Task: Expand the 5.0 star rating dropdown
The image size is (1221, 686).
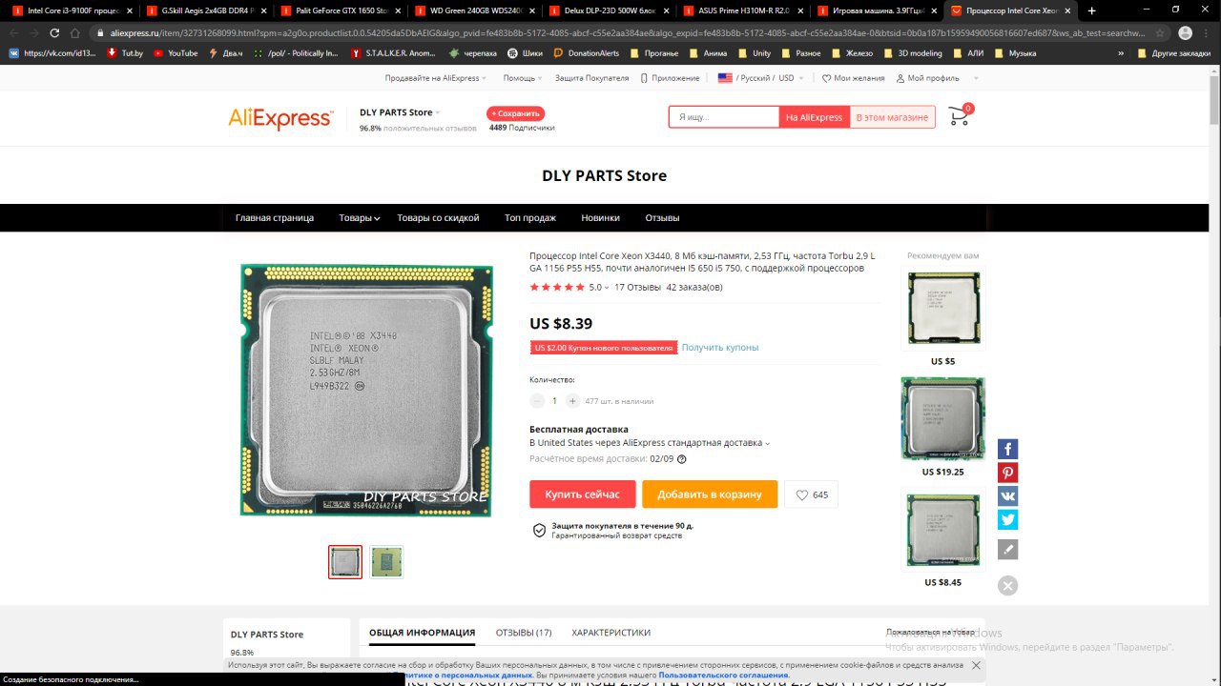Action: click(607, 287)
